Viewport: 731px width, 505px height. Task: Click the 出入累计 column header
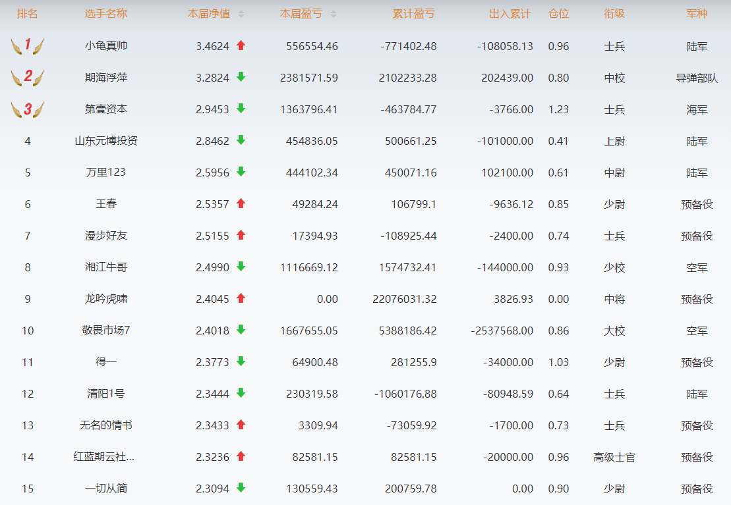510,14
